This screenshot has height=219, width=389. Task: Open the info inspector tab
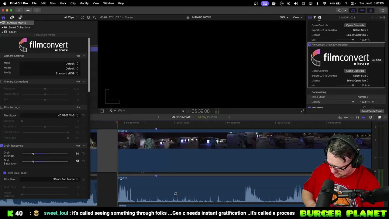pos(320,17)
